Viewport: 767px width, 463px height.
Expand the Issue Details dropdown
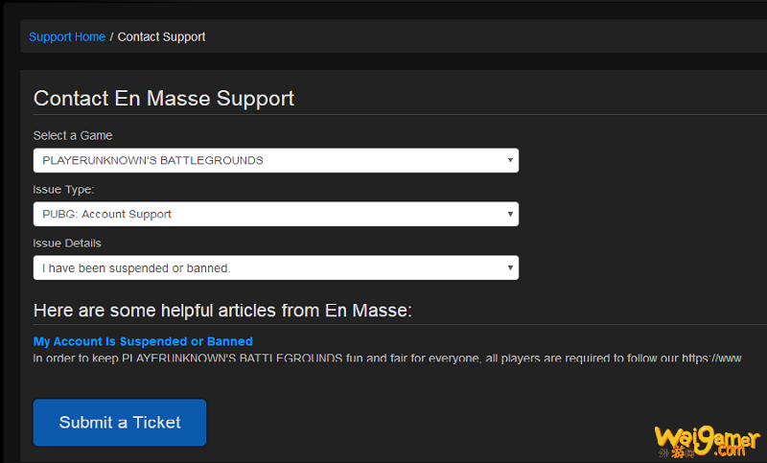(276, 267)
